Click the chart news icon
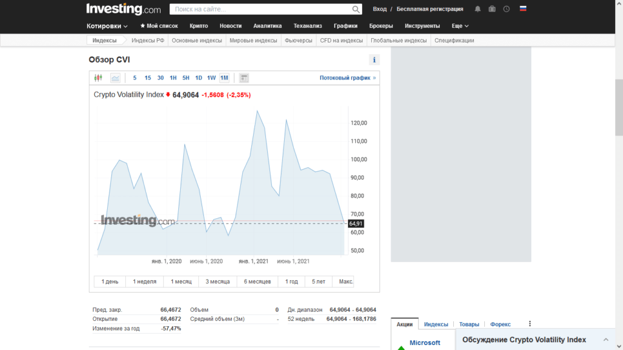 tap(244, 78)
